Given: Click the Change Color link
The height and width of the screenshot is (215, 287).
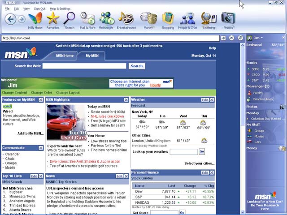Looking at the screenshot, I should click(x=41, y=93).
